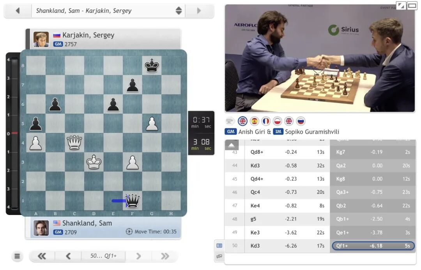This screenshot has height=270, width=421.
Task: Click the Anish Giri commentator name
Action: click(251, 132)
